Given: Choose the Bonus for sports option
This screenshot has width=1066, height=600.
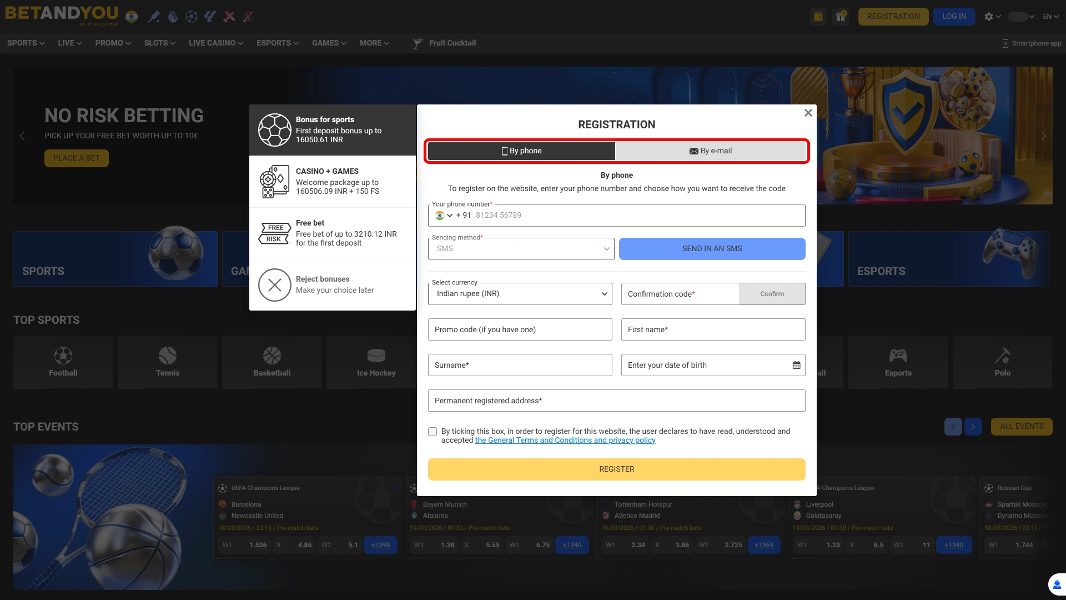Looking at the screenshot, I should (332, 129).
